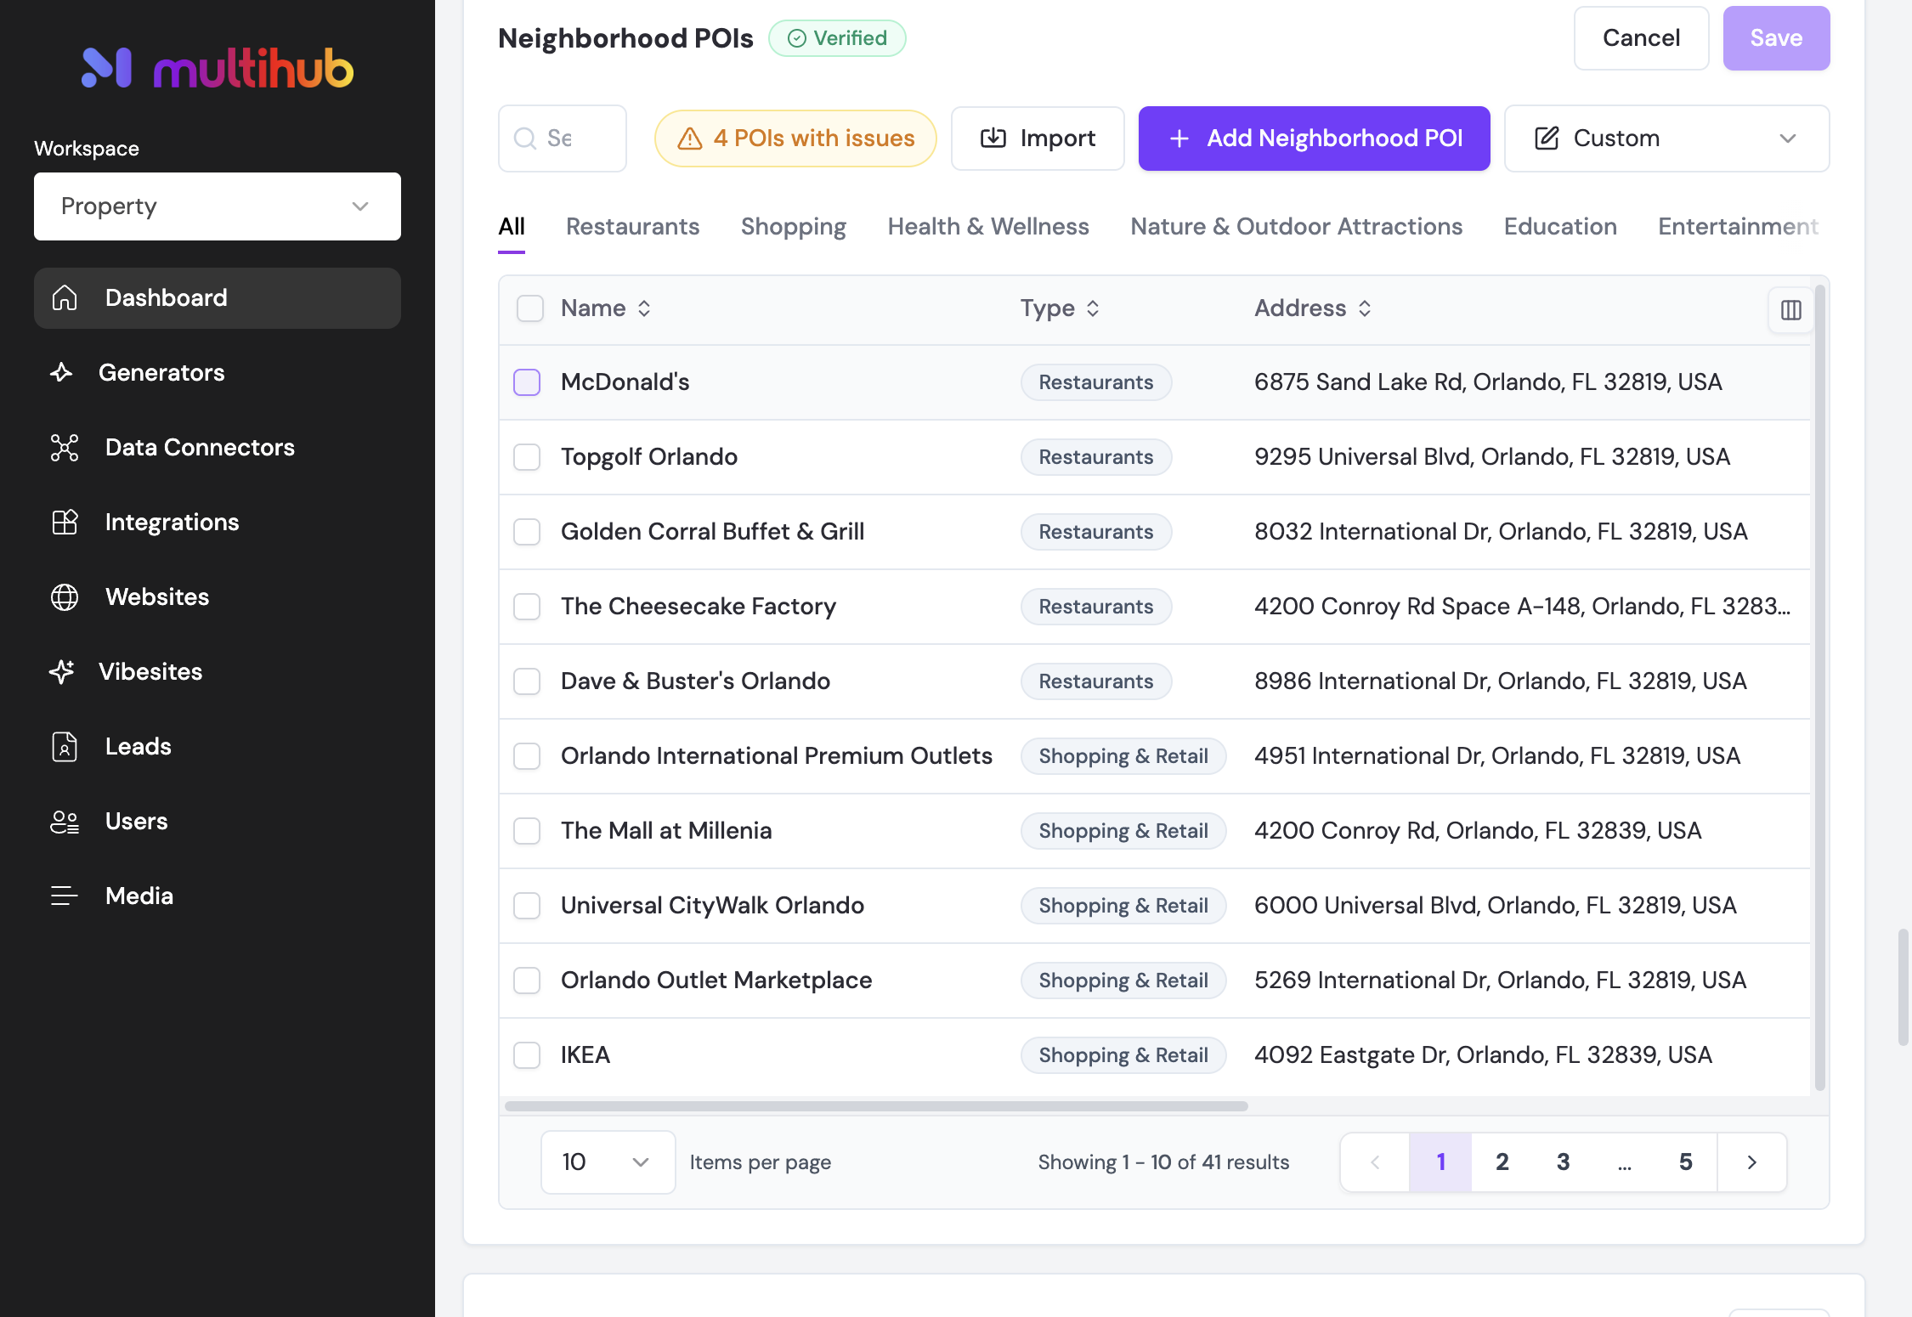This screenshot has width=1912, height=1317.
Task: Open the Workspace Property dropdown
Action: [218, 206]
